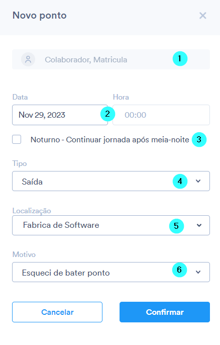Expand the Motivo dropdown chevron

coord(198,272)
